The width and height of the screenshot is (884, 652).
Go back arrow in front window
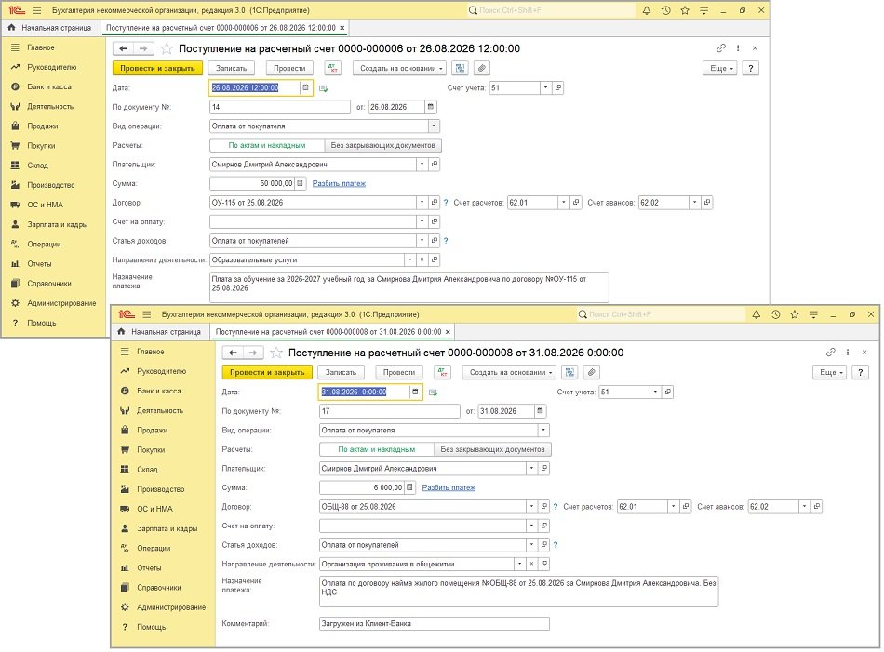(x=233, y=353)
